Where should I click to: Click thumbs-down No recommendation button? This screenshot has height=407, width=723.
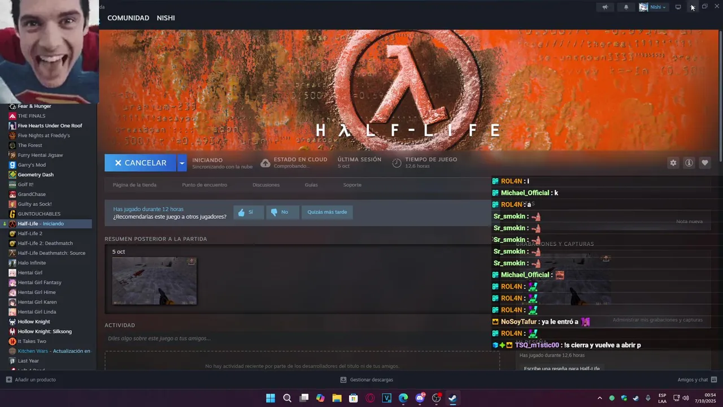tap(281, 212)
